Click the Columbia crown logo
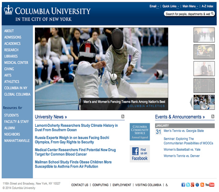 pyautogui.click(x=9, y=10)
